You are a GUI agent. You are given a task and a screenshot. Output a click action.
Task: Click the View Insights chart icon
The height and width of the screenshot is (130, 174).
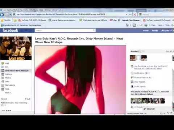point(132,82)
